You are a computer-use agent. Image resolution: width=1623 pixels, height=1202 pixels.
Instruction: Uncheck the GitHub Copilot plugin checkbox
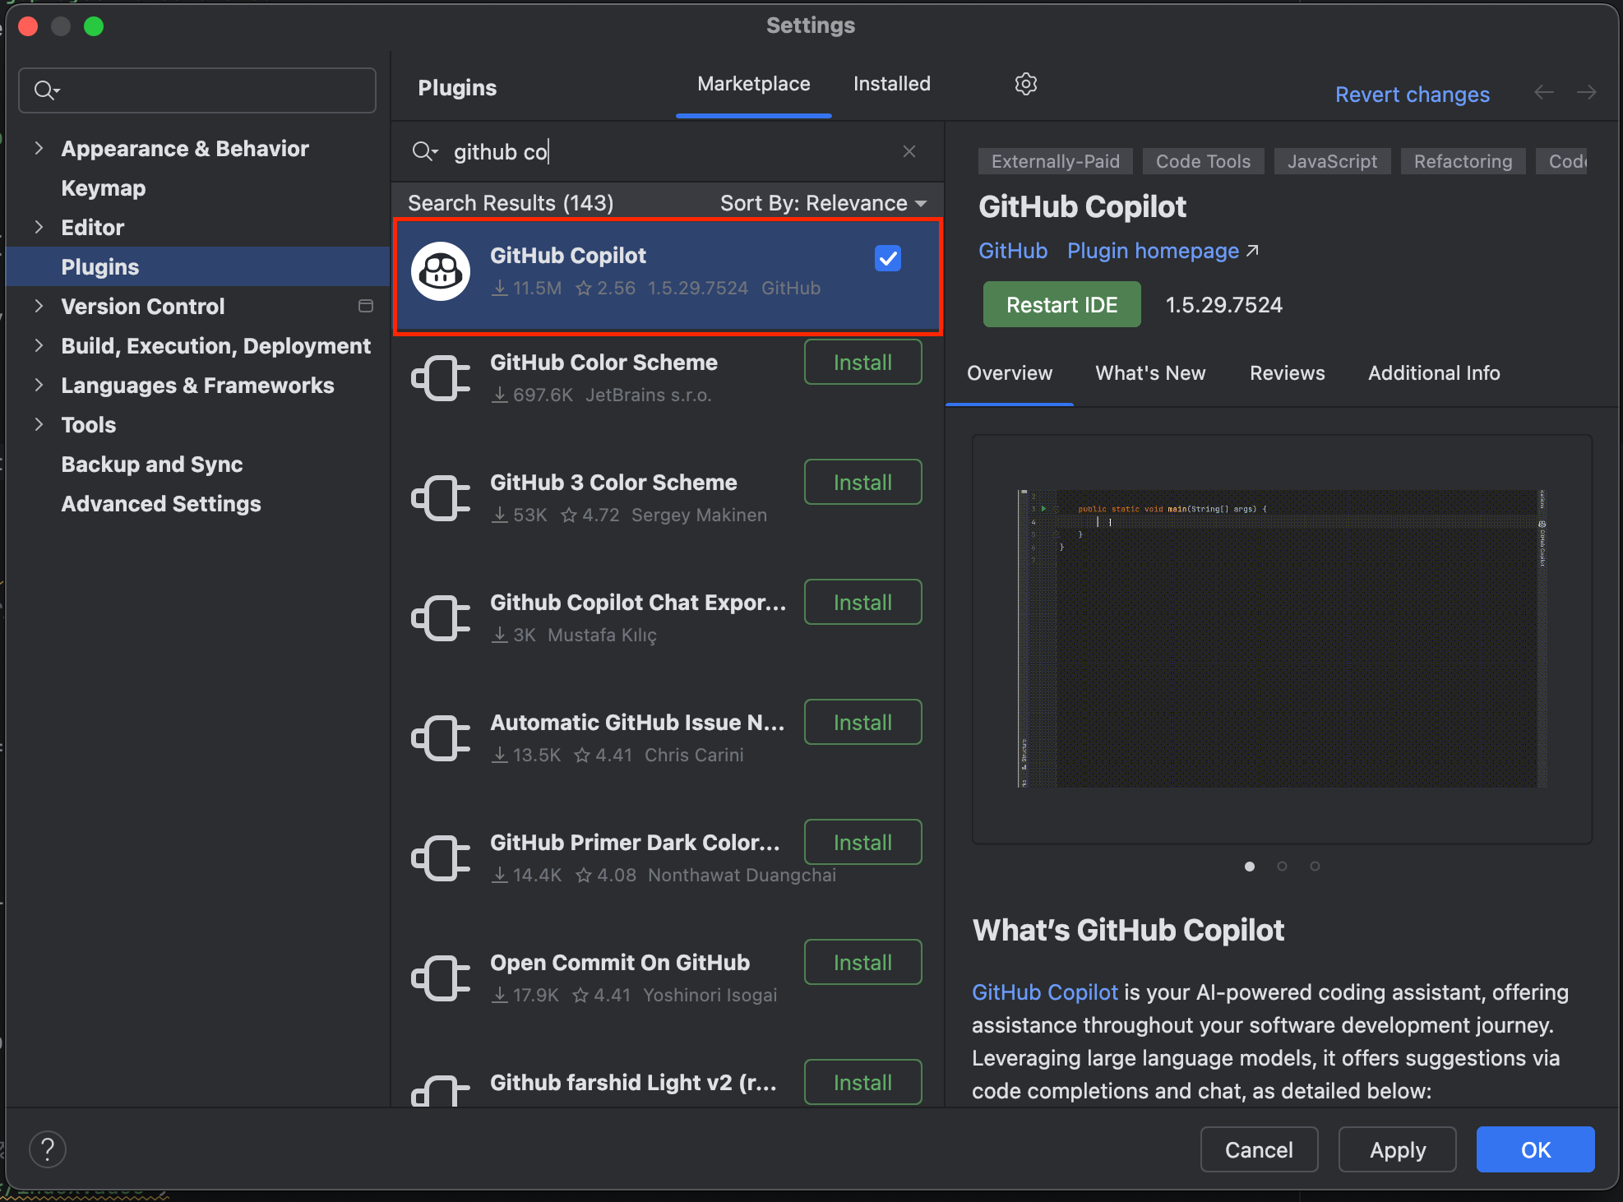click(x=888, y=258)
